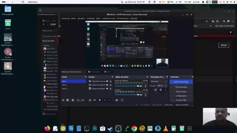Image resolution: width=237 pixels, height=133 pixels.
Task: Click Iniciar transmissão button
Action: [181, 82]
